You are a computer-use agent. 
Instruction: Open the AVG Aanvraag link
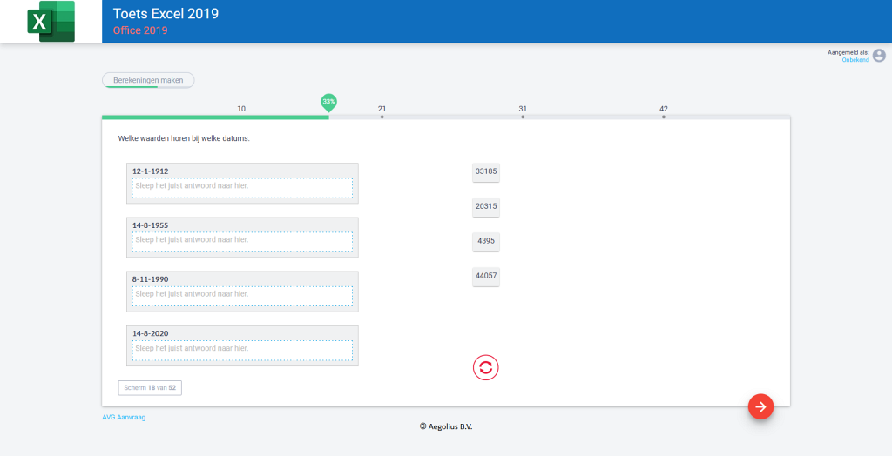tap(124, 418)
